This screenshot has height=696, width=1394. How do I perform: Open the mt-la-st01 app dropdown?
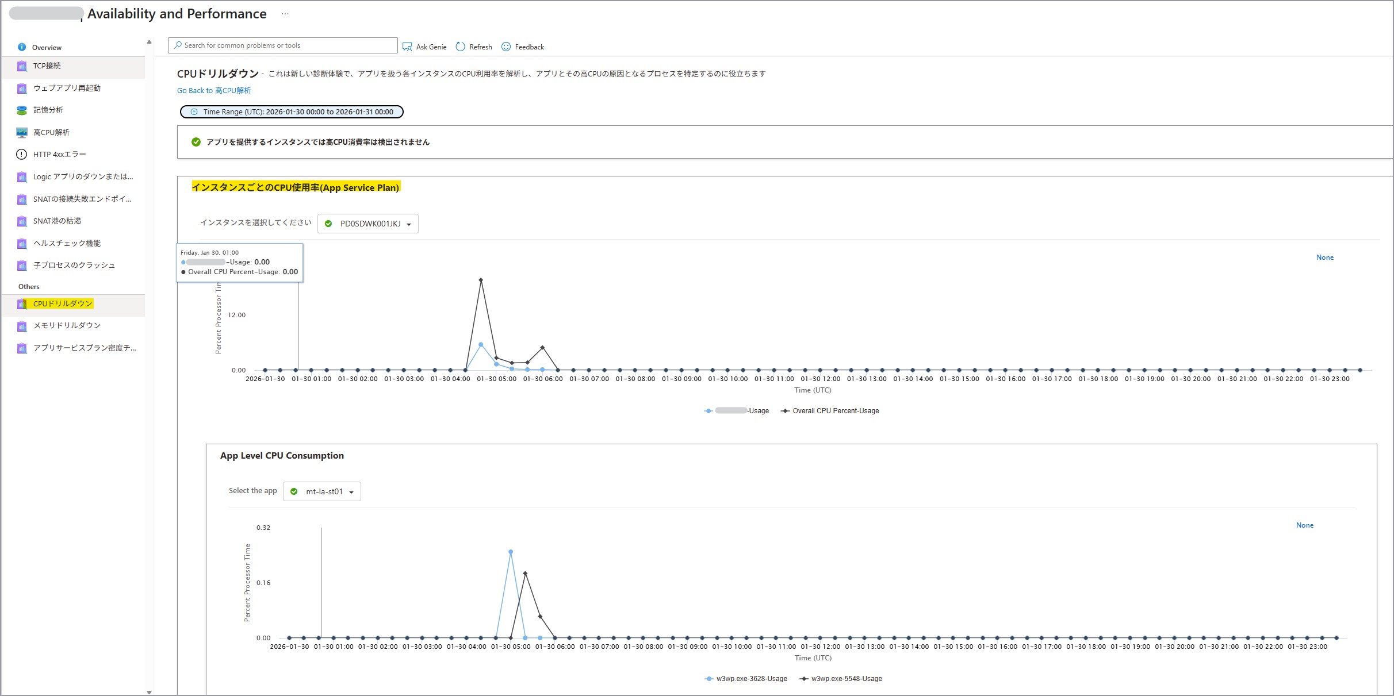(322, 491)
